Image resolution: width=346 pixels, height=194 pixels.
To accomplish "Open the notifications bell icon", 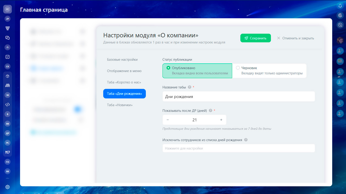I will coord(340,6).
